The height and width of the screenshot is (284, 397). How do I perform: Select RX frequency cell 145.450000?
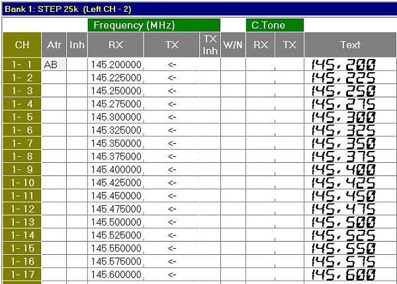pos(115,196)
